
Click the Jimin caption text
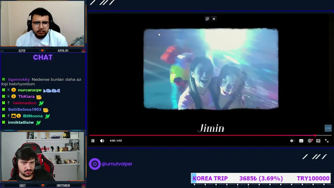(x=211, y=128)
